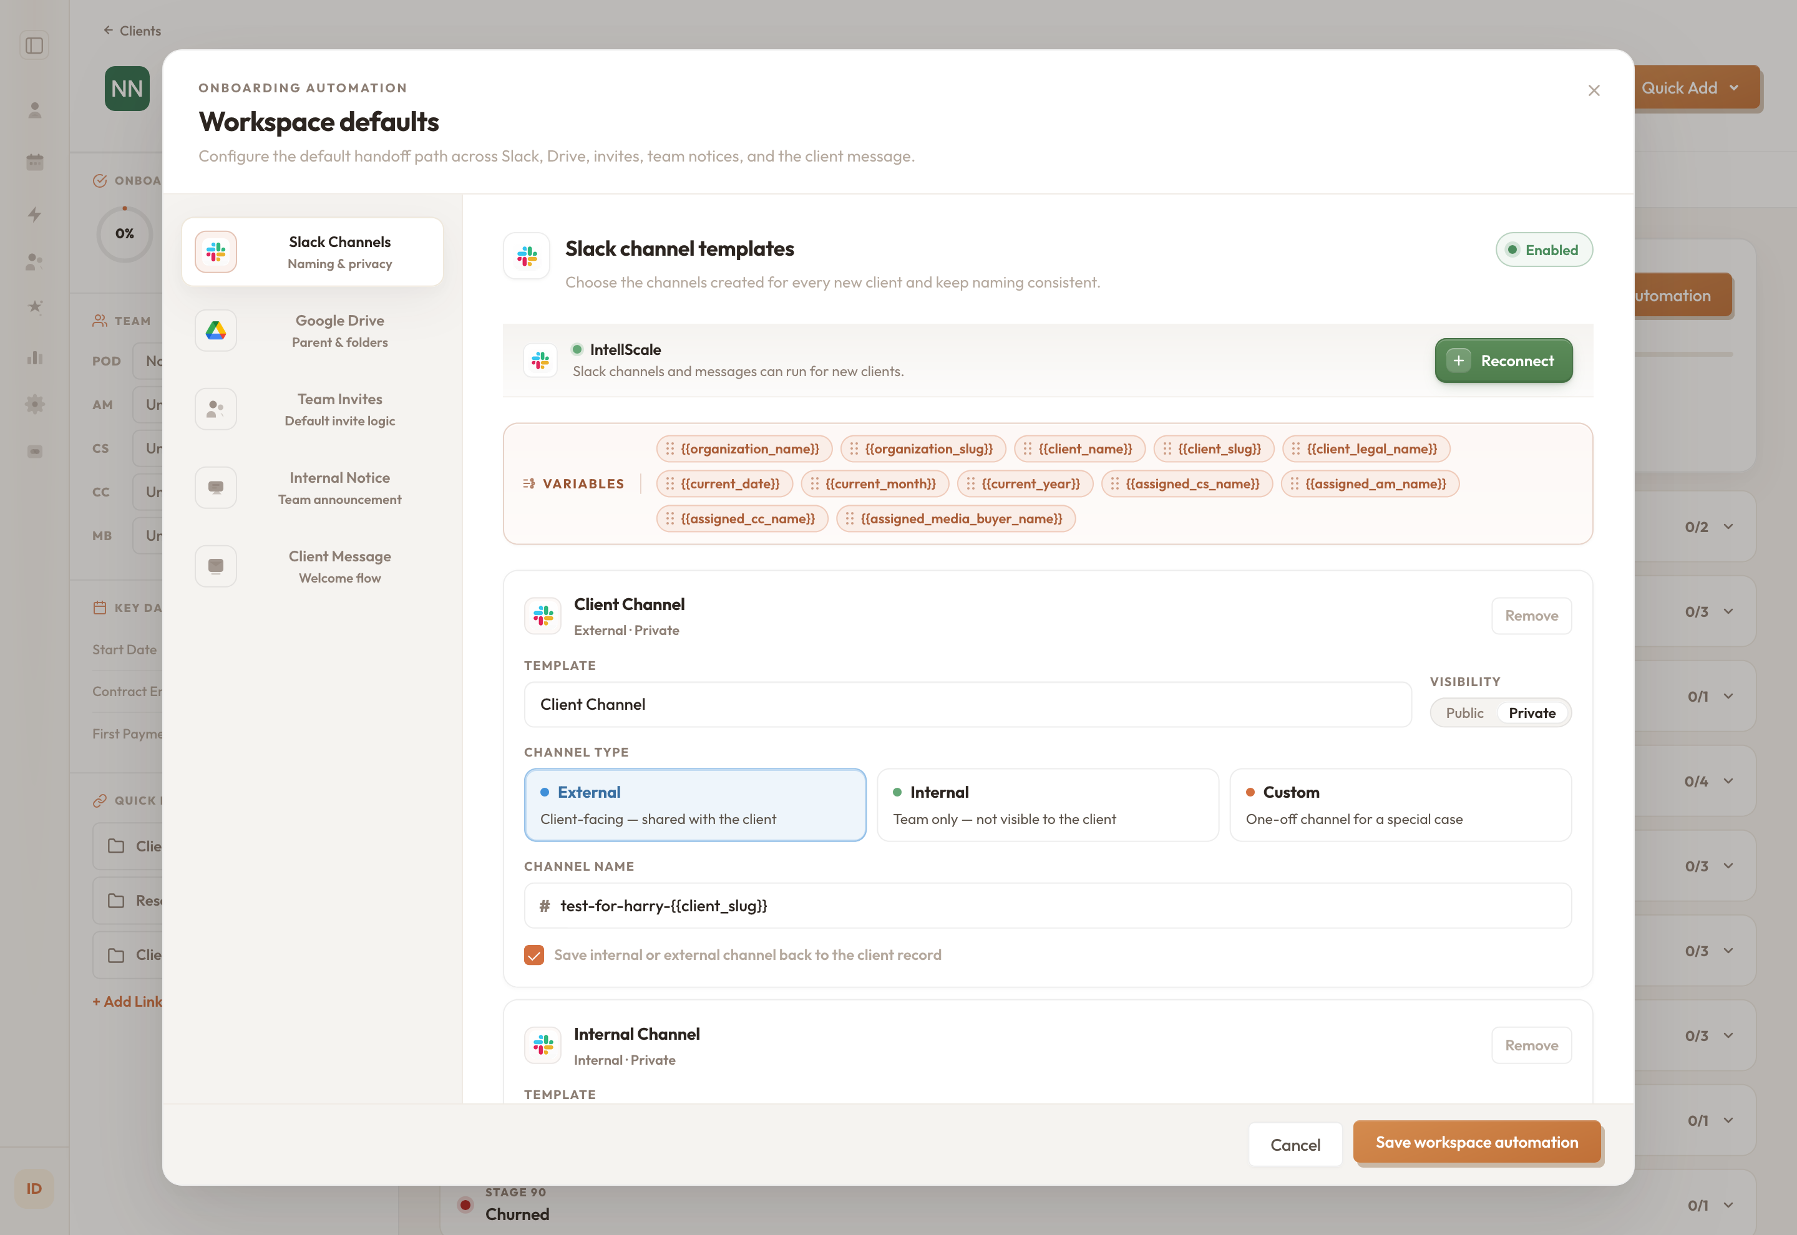This screenshot has width=1797, height=1235.
Task: Uncheck save channel back to client record
Action: [x=534, y=955]
